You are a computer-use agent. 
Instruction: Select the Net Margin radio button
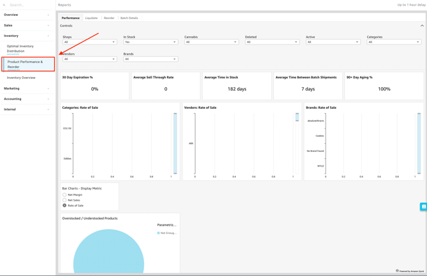64,195
